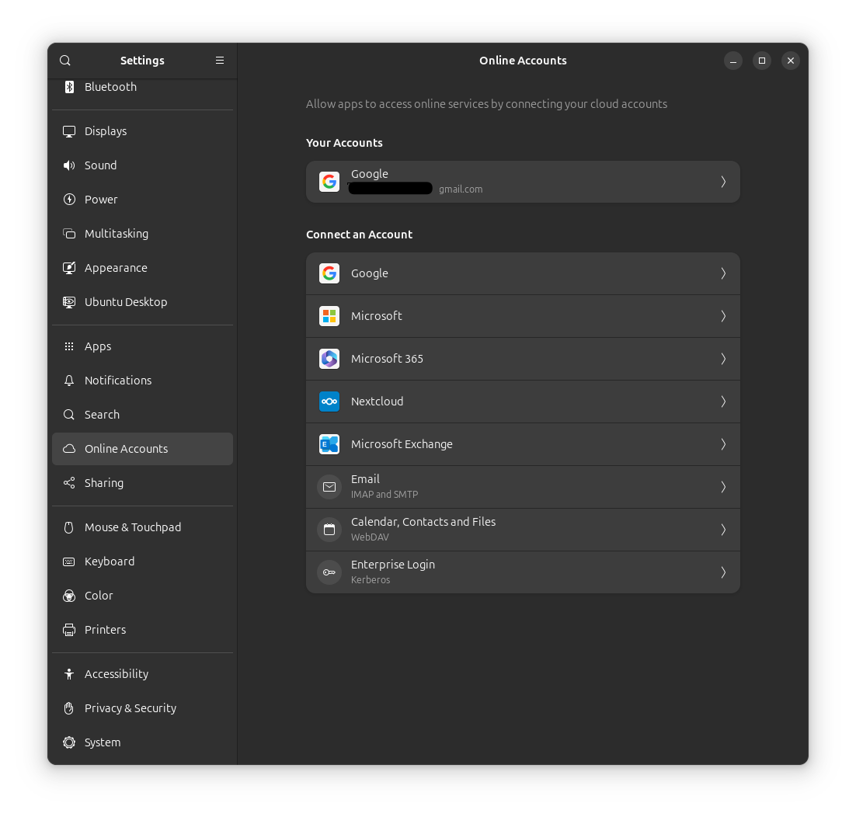The image size is (856, 817).
Task: Open the Power settings panel
Action: (x=142, y=200)
